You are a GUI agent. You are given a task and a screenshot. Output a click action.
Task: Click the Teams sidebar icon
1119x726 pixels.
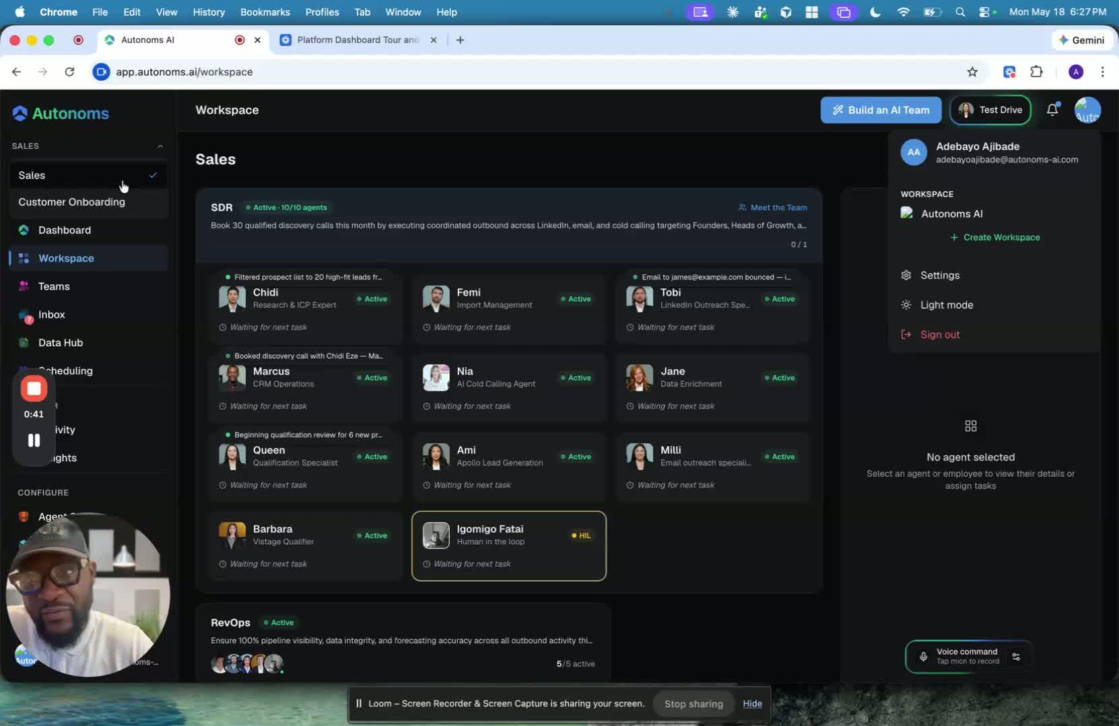[x=24, y=286]
